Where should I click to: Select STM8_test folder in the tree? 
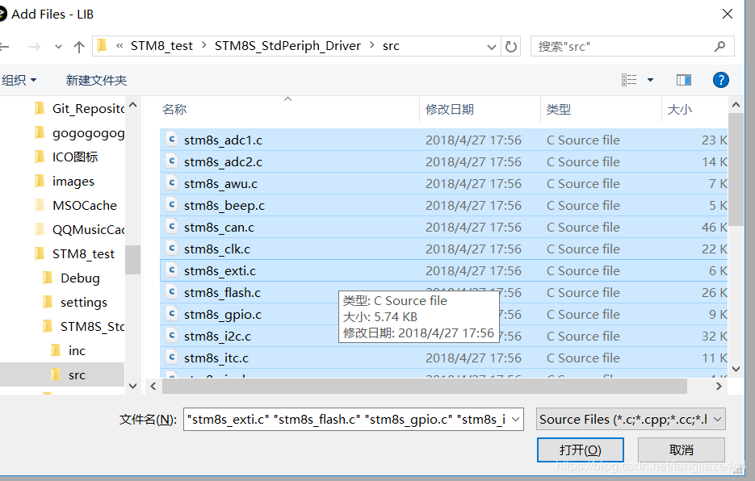coord(75,253)
